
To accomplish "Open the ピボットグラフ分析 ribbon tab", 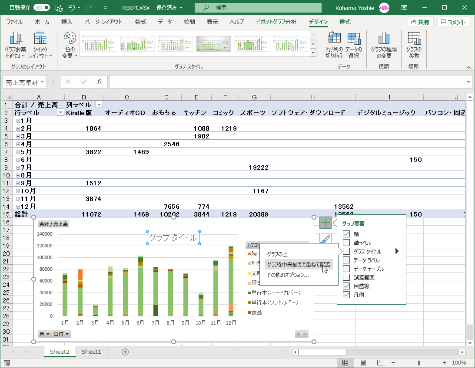I will tap(276, 22).
